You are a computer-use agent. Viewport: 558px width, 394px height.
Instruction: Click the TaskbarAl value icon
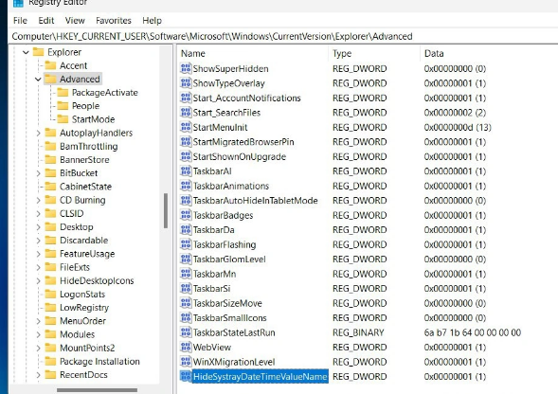(186, 170)
